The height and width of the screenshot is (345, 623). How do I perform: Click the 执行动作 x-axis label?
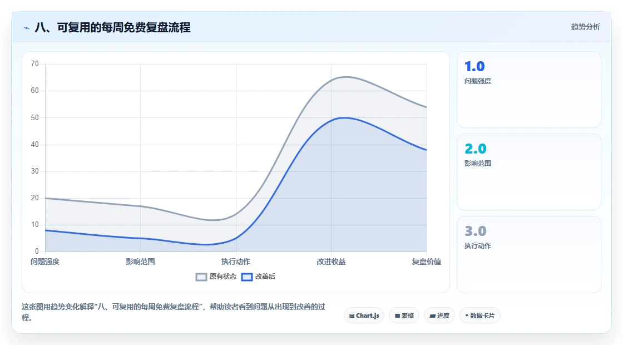pyautogui.click(x=236, y=262)
